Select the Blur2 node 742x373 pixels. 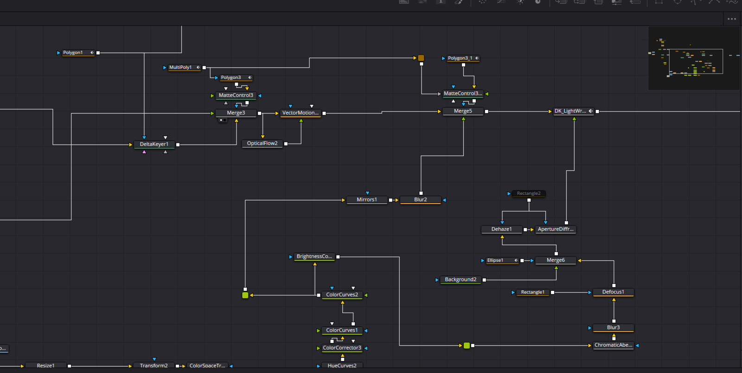(x=421, y=199)
